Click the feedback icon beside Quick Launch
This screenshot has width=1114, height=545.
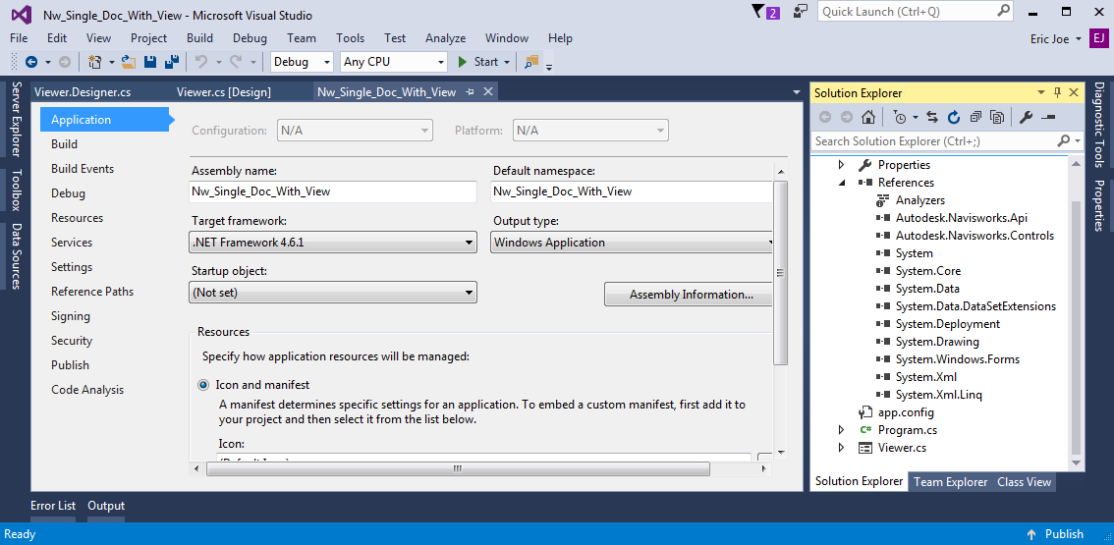[802, 12]
